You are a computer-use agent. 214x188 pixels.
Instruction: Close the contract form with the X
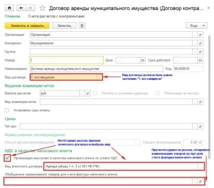coord(208,8)
